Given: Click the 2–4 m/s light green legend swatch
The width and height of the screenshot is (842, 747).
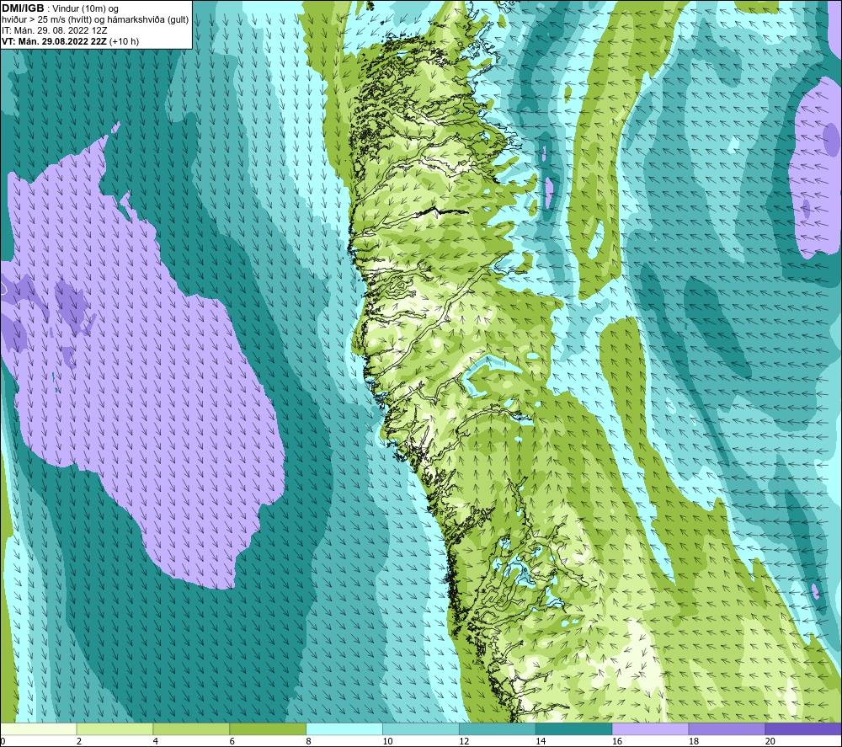Looking at the screenshot, I should coord(115,728).
